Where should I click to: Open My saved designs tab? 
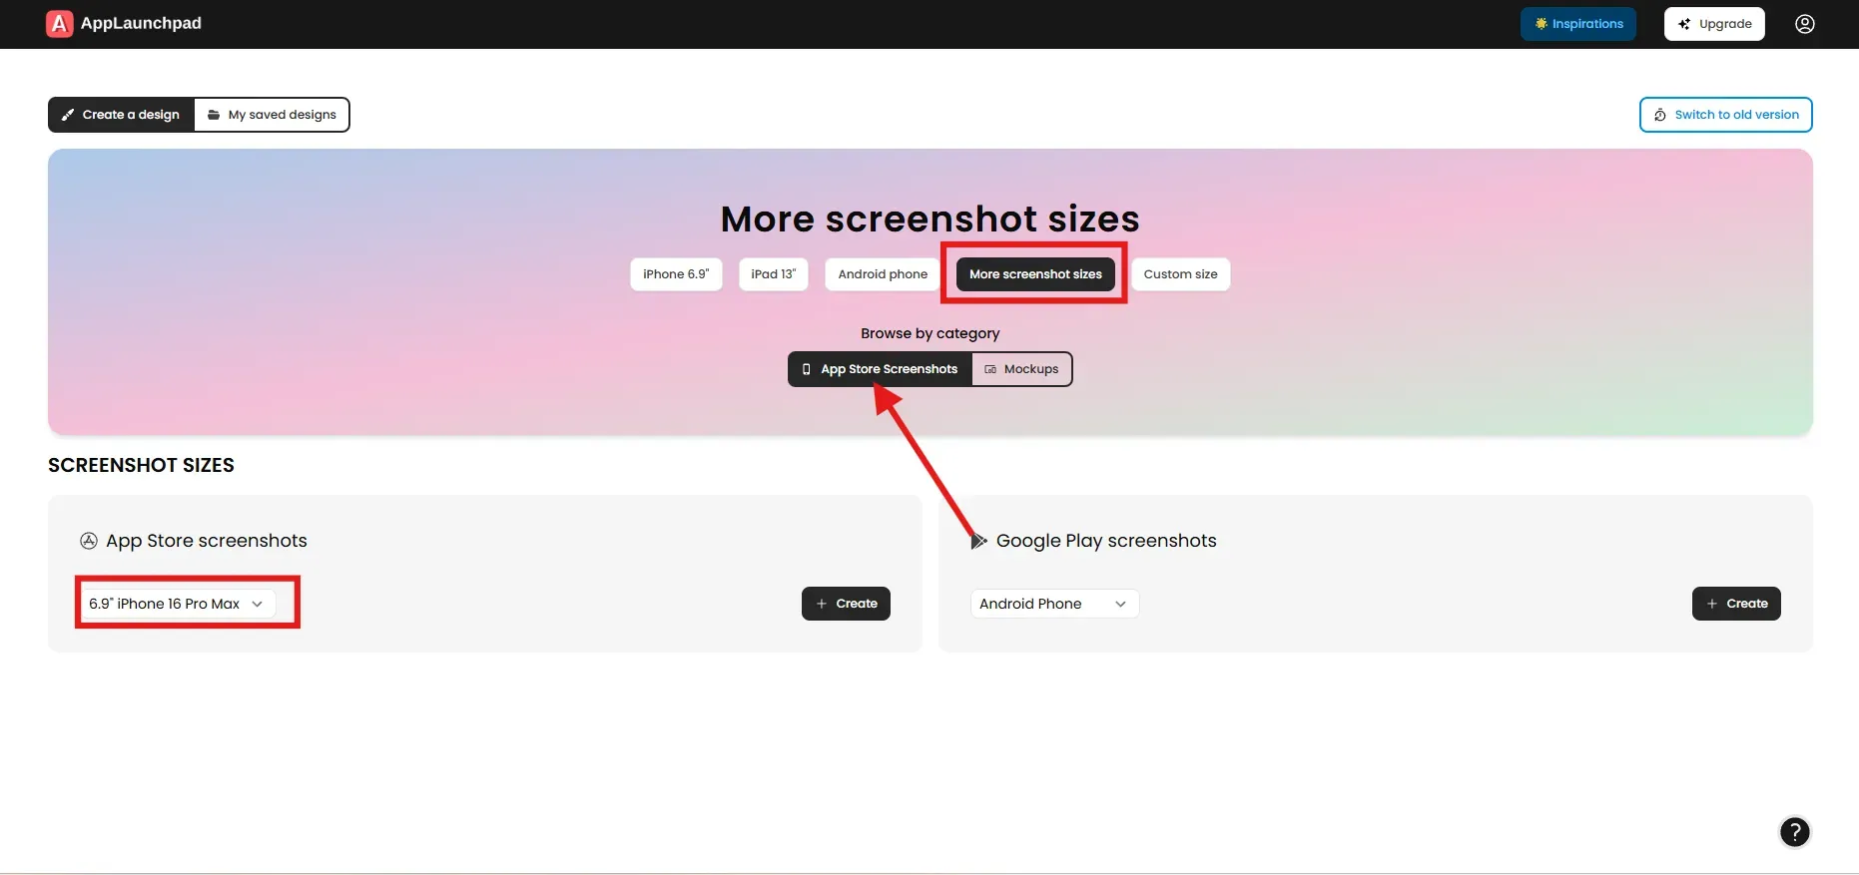[272, 115]
